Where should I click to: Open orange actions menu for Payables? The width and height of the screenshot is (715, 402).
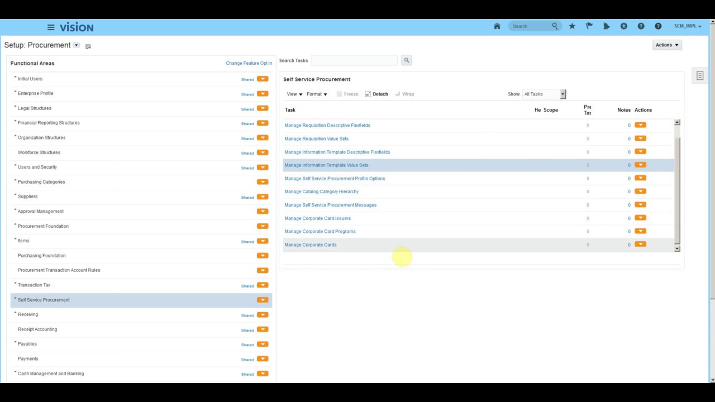tap(263, 344)
